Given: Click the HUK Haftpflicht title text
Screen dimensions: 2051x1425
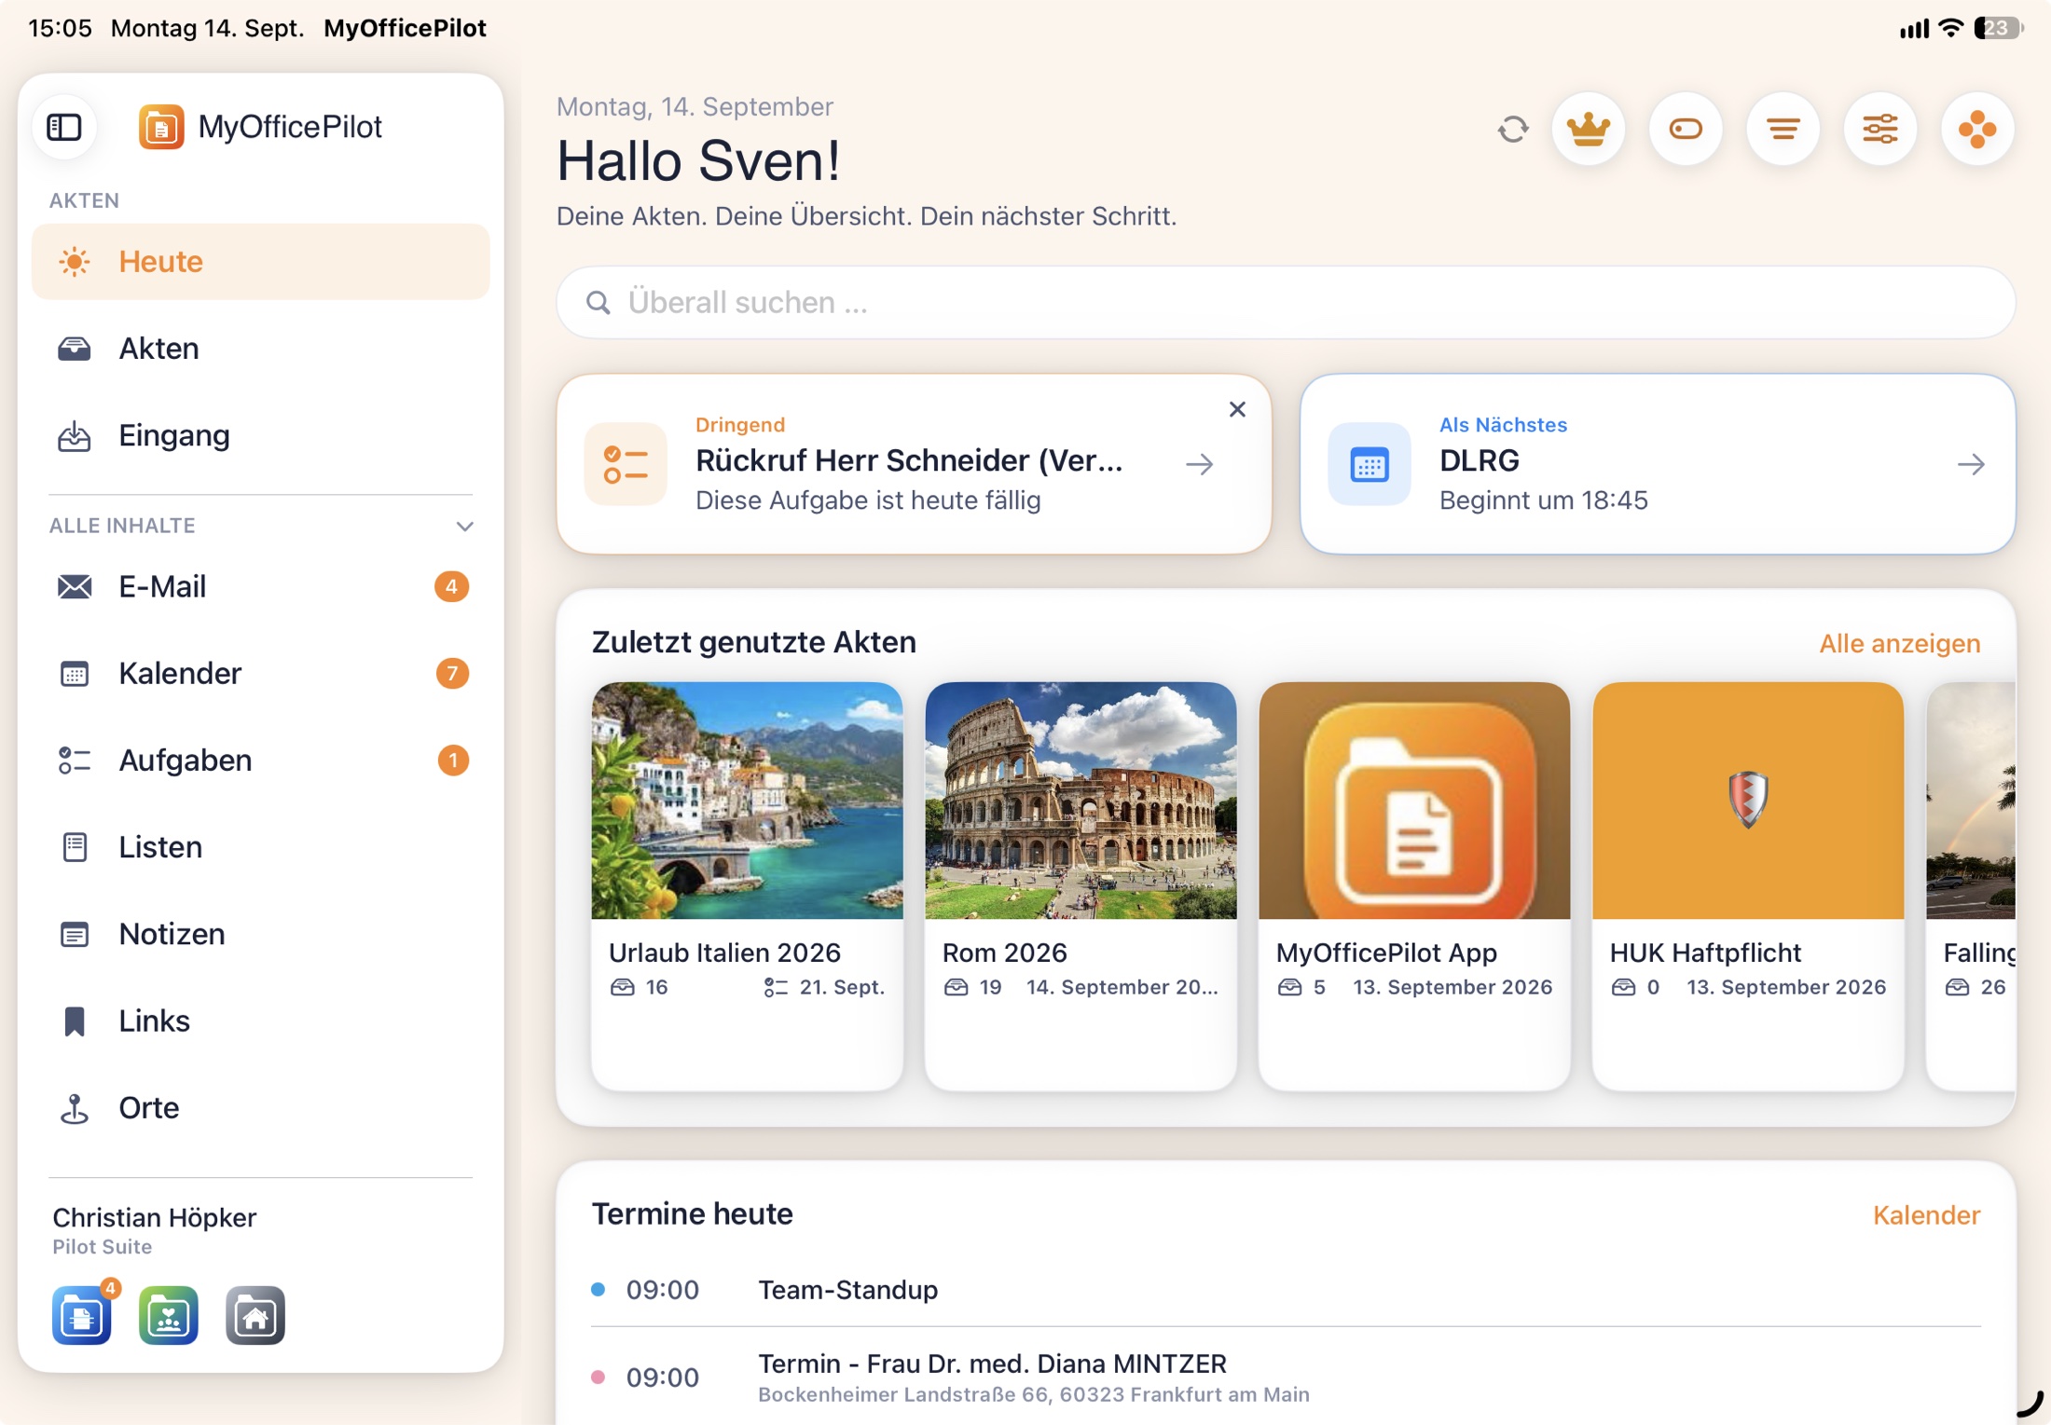Looking at the screenshot, I should [x=1705, y=952].
